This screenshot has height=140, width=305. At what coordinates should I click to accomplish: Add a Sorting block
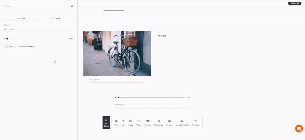169,123
